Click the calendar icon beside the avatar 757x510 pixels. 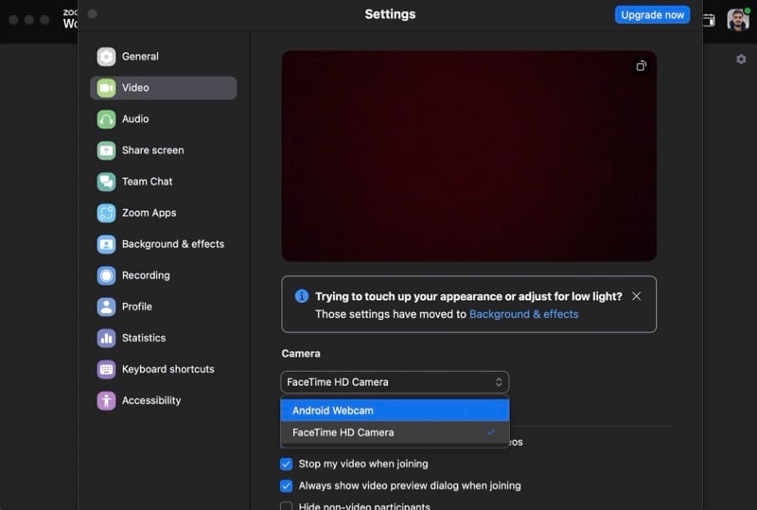(x=709, y=20)
